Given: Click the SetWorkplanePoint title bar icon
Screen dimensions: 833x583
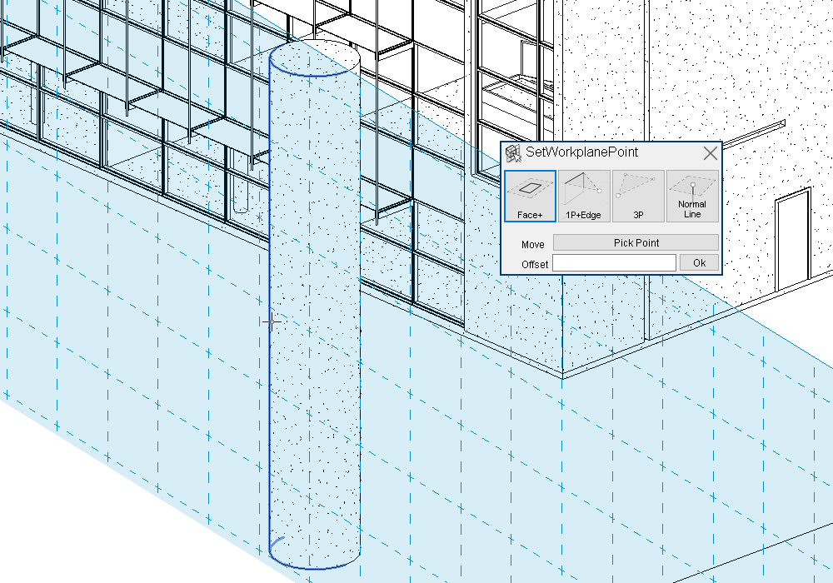Looking at the screenshot, I should (512, 152).
